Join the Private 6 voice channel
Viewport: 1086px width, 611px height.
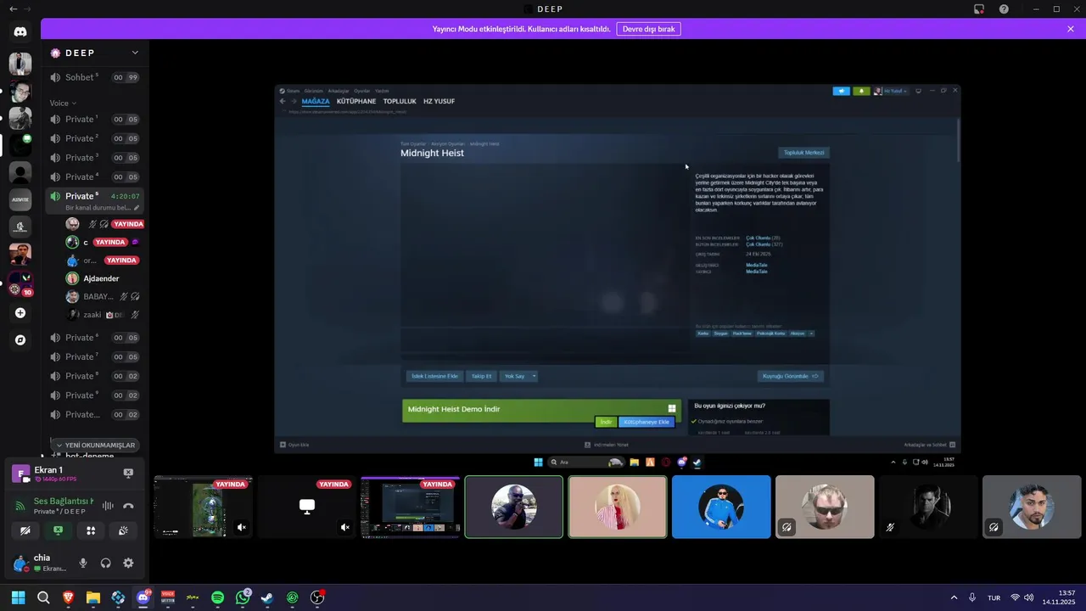(93, 338)
